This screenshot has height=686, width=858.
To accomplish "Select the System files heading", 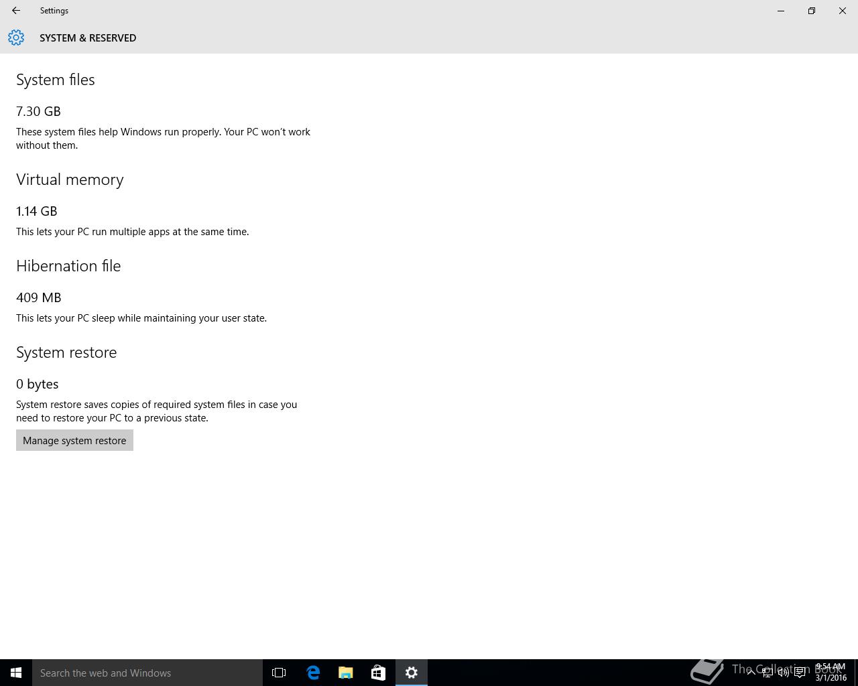I will (56, 80).
